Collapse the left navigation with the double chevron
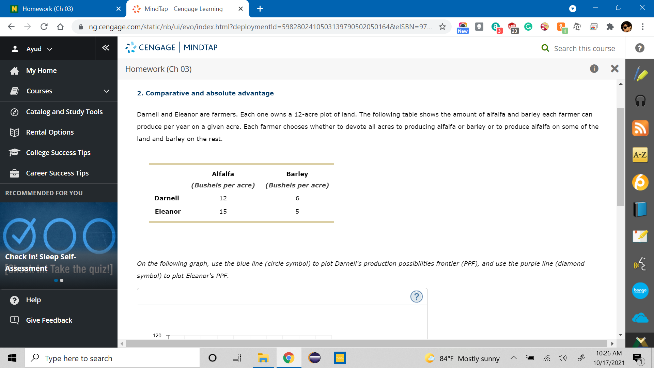Viewport: 654px width, 368px height. [x=106, y=48]
